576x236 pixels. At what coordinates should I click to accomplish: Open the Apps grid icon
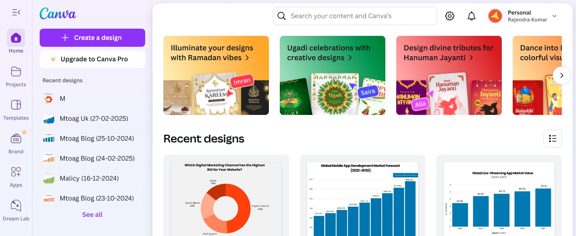coord(16,172)
